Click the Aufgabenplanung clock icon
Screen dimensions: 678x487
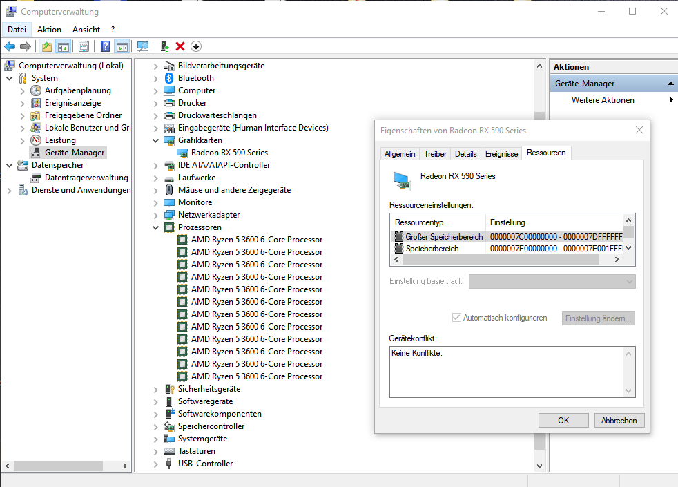click(36, 90)
